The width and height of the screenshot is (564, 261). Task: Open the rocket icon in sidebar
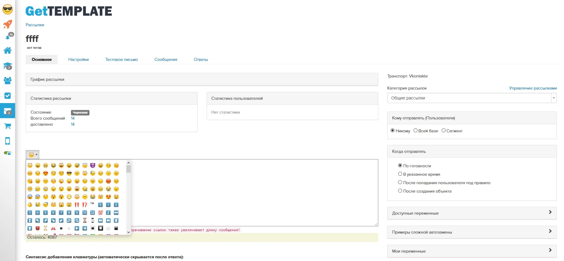[8, 24]
